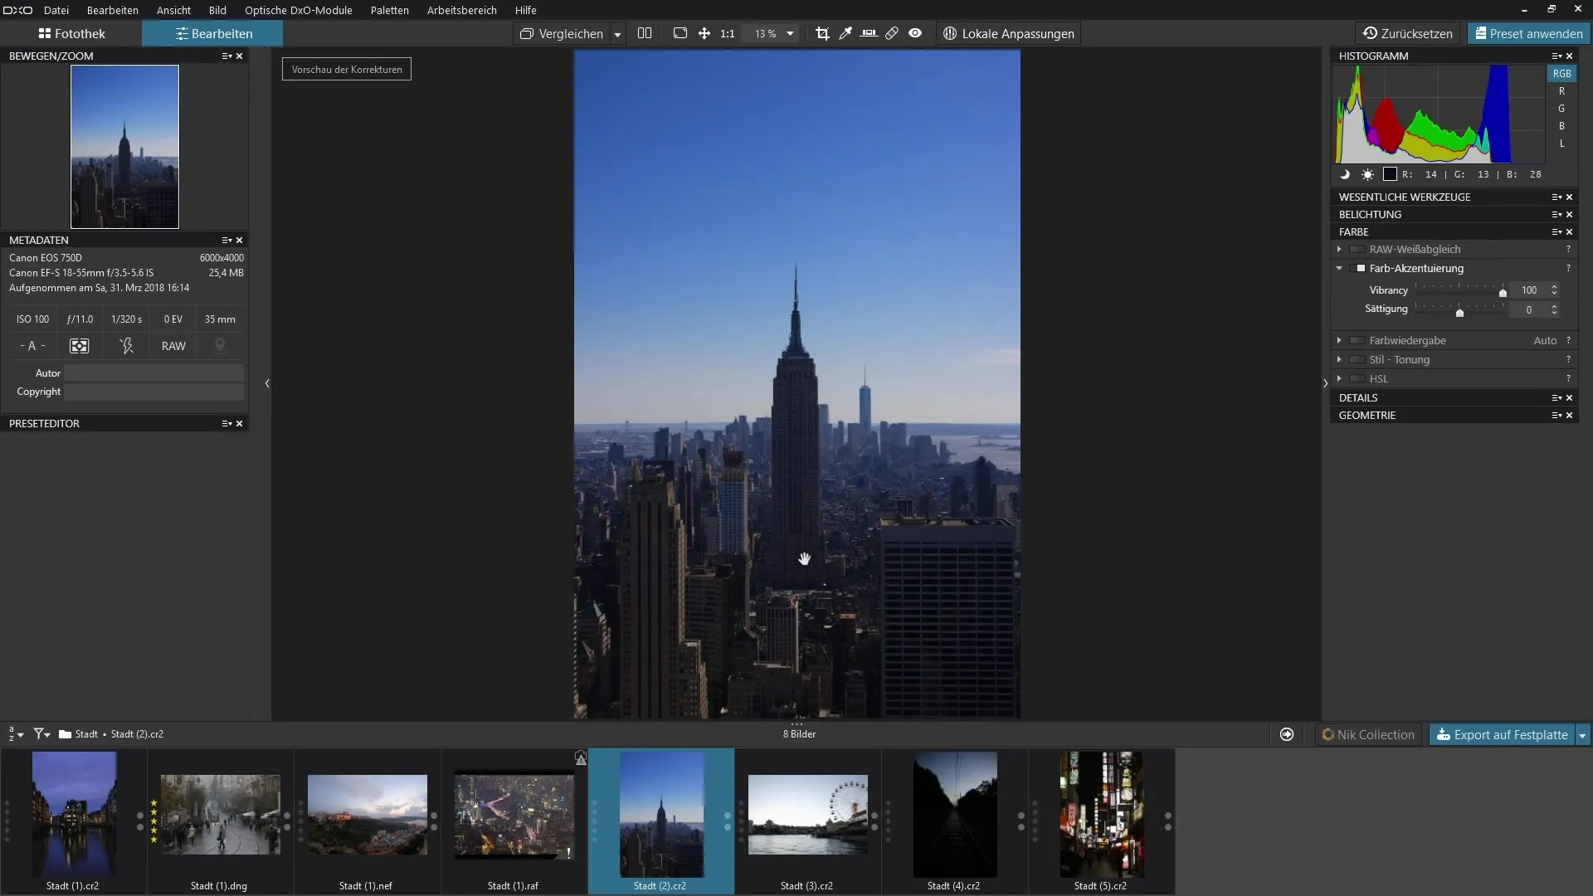This screenshot has width=1593, height=896.
Task: Show shadow clipping moon icon in histogram
Action: [x=1345, y=174]
